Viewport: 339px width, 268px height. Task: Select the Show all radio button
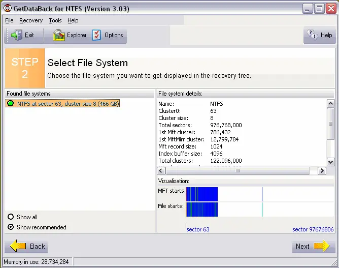11,217
